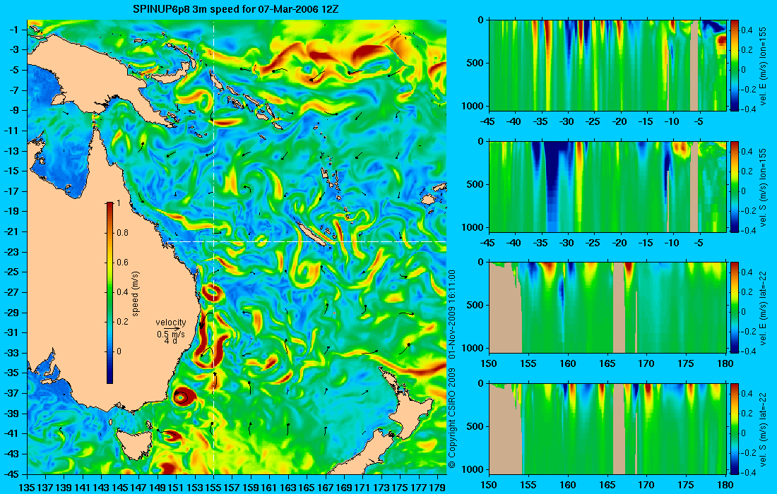This screenshot has width=777, height=494.
Task: Click color bar of 'vel. S lon=155' panel
Action: click(735, 186)
